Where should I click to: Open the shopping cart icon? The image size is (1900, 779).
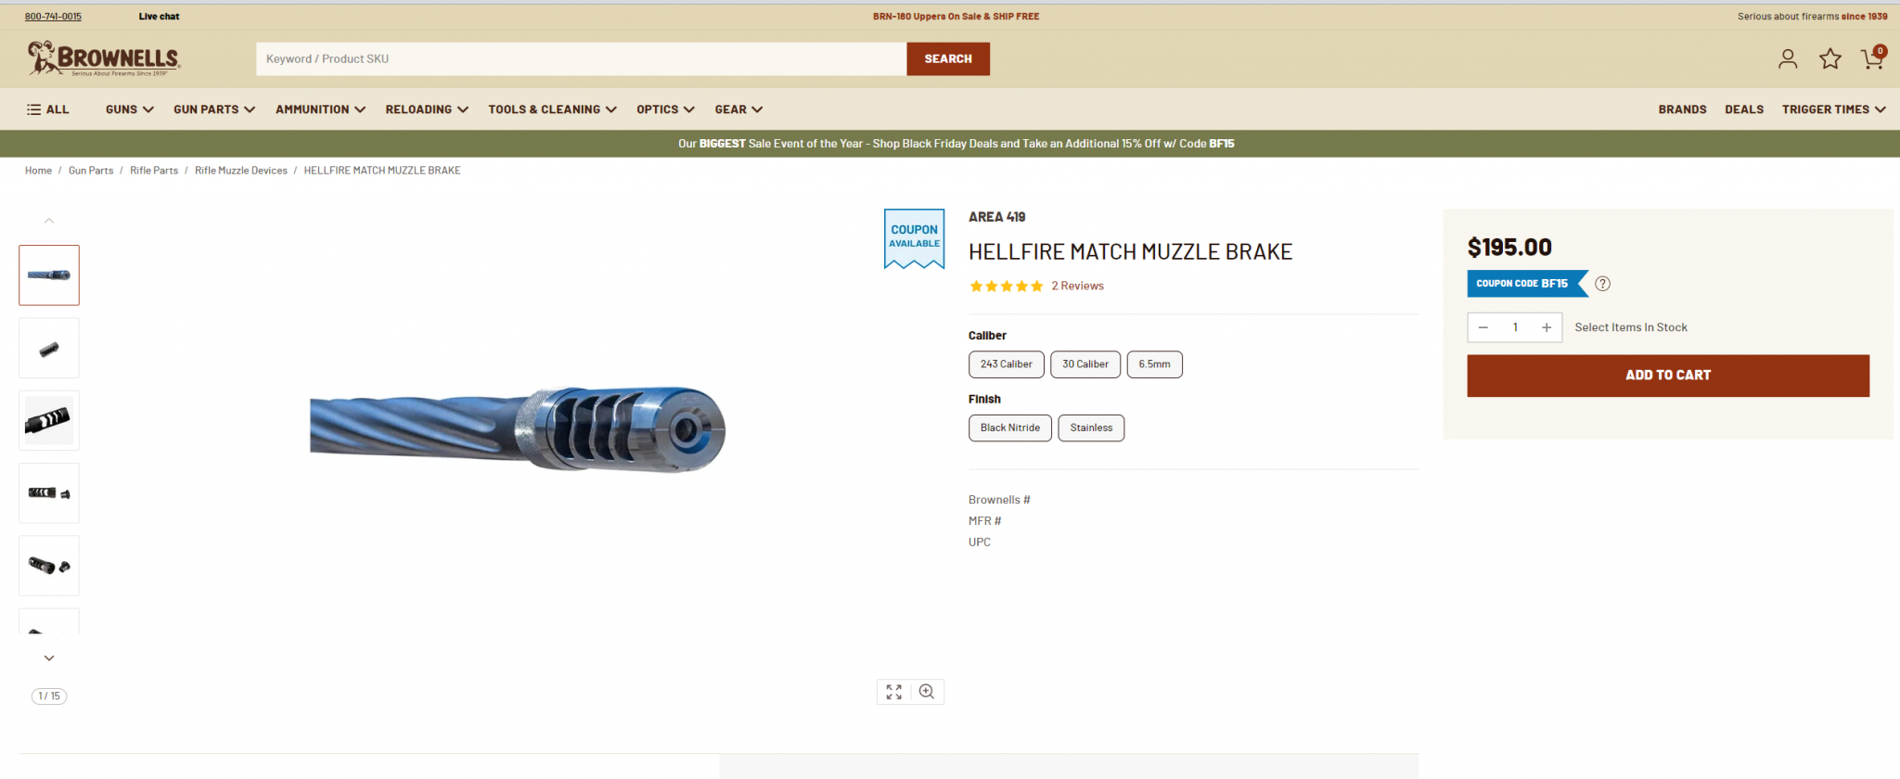tap(1873, 58)
